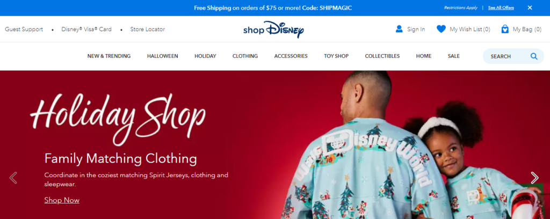Expand the Accessories category menu
This screenshot has height=219, width=550.
[x=291, y=56]
